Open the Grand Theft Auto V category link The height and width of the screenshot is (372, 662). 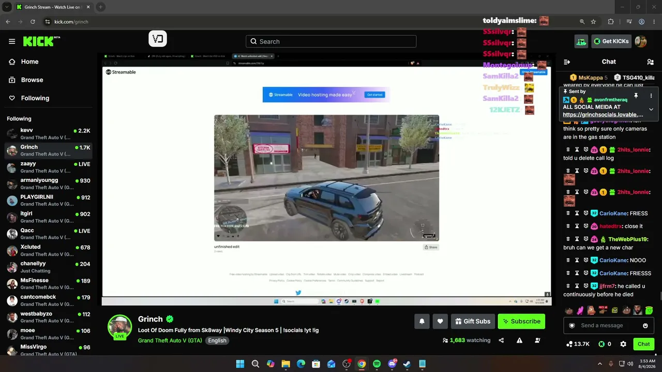tap(170, 340)
